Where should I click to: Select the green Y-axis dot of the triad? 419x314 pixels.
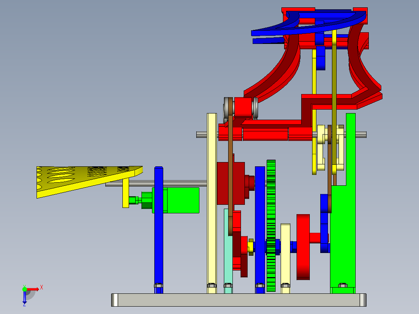tap(24, 289)
